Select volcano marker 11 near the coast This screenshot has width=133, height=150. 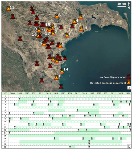pos(81,28)
